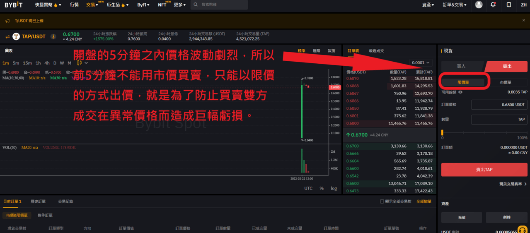Image resolution: width=530 pixels, height=233 pixels.
Task: Click the 賣出TAP submit button
Action: [484, 170]
